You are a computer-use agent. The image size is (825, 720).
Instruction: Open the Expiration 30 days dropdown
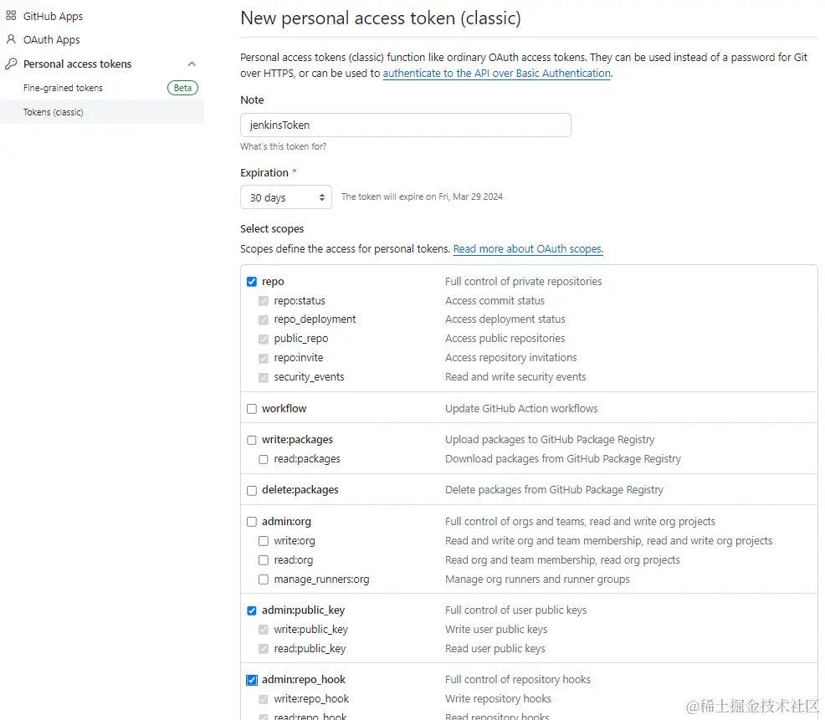286,197
